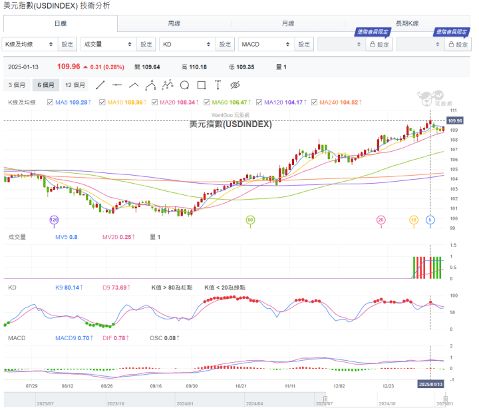This screenshot has width=479, height=410.
Task: Click the pink 20 moving-average marker
Action: pyautogui.click(x=381, y=220)
